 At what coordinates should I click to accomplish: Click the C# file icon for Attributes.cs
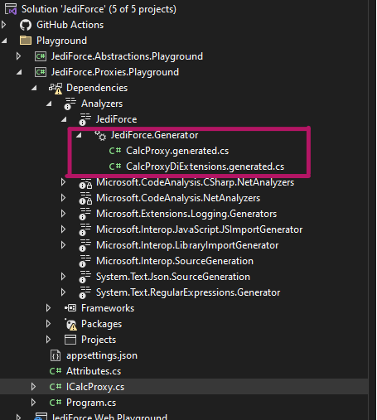tap(56, 371)
